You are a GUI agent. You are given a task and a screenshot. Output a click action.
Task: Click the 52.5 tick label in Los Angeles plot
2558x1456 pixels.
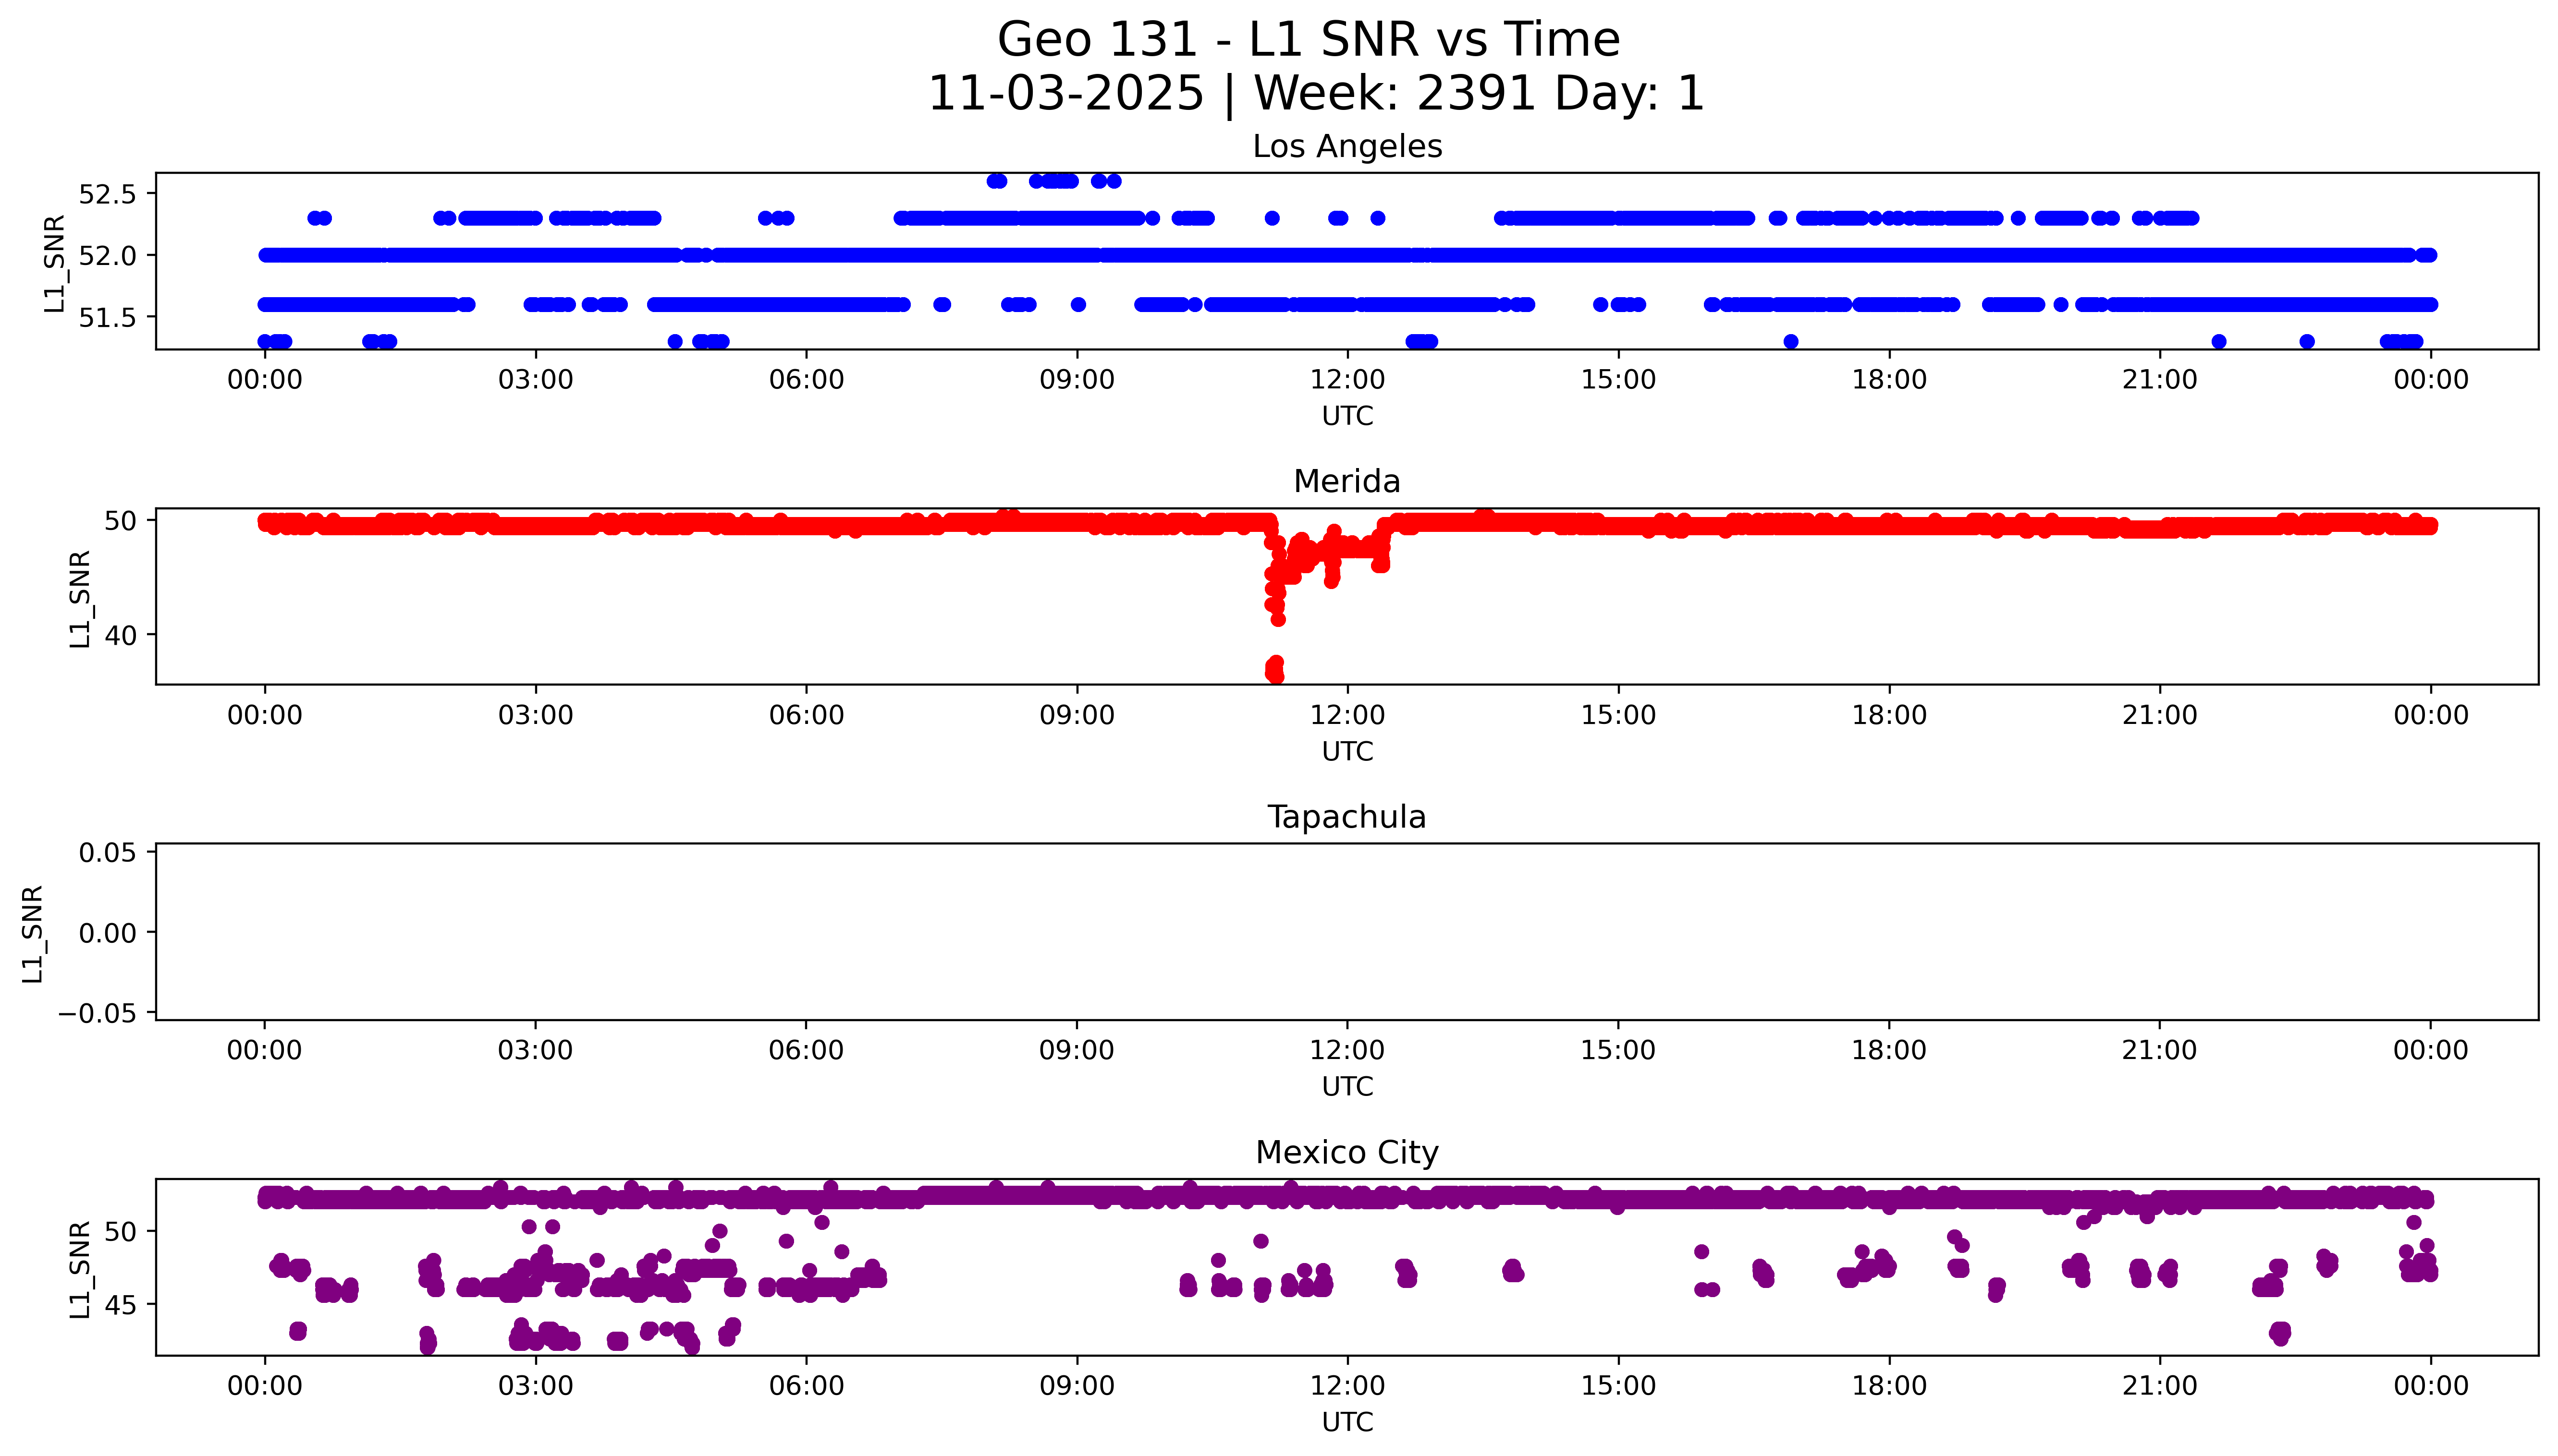coord(107,194)
